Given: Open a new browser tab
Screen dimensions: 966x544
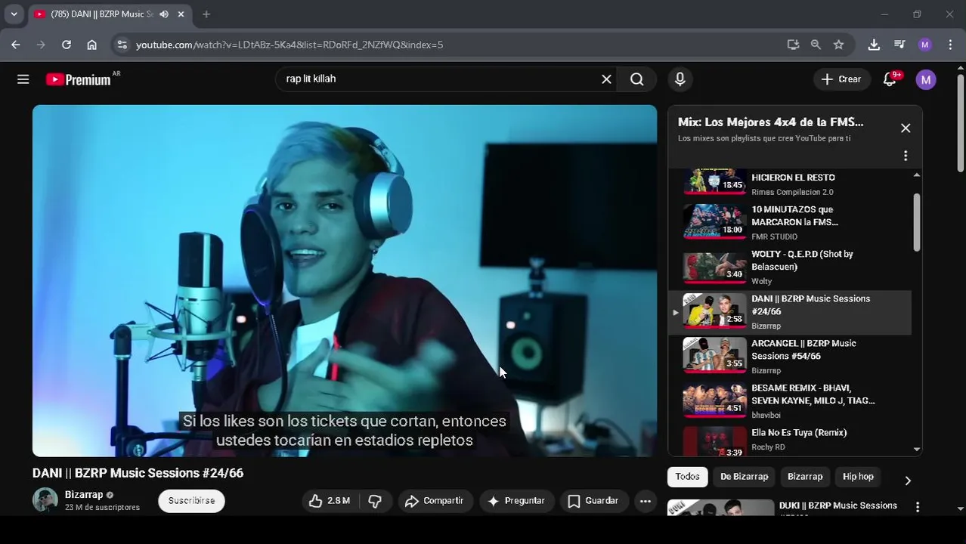Looking at the screenshot, I should coord(206,14).
